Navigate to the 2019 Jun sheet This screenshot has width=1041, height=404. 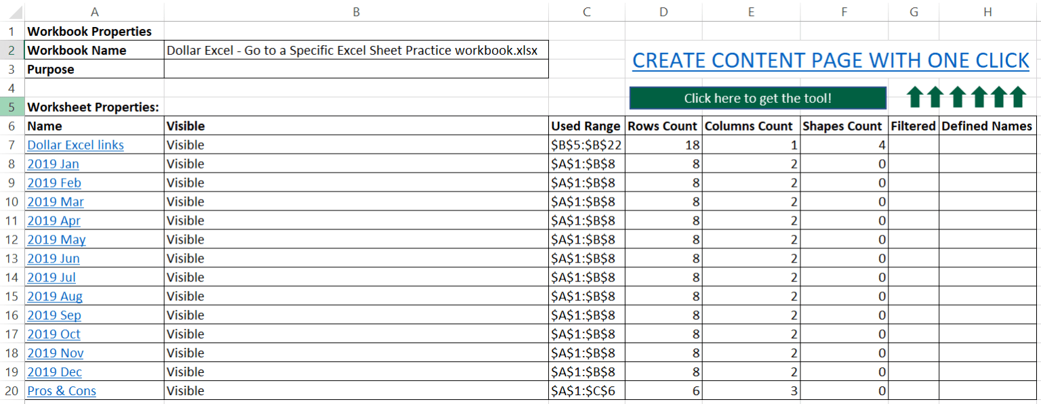[53, 259]
